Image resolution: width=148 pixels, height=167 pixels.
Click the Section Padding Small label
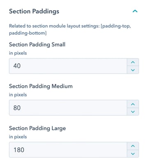(x=37, y=45)
